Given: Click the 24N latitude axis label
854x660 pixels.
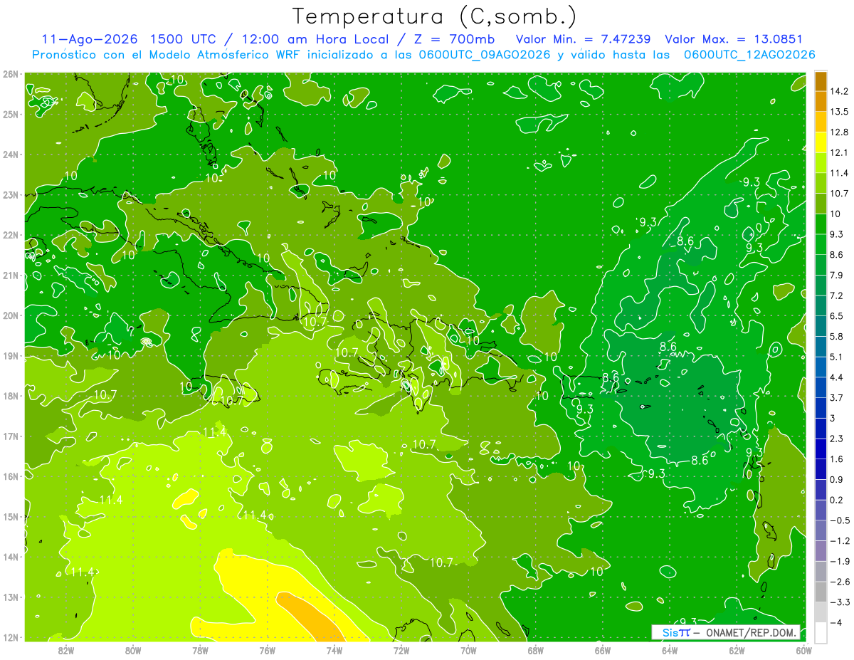Looking at the screenshot, I should 10,154.
